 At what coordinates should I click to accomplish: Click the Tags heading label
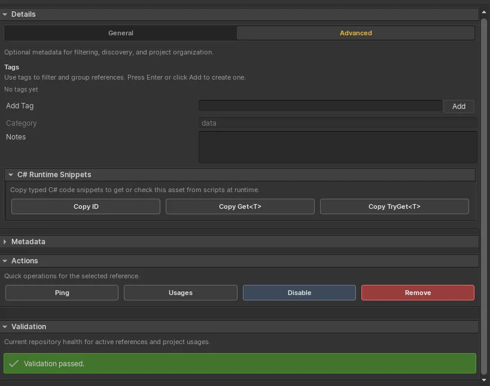point(11,67)
